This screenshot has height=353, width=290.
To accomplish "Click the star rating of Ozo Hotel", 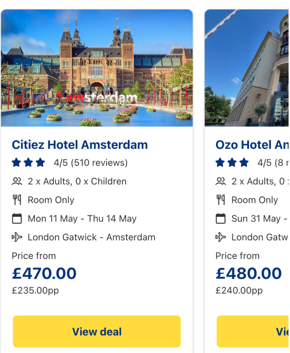I will point(232,163).
